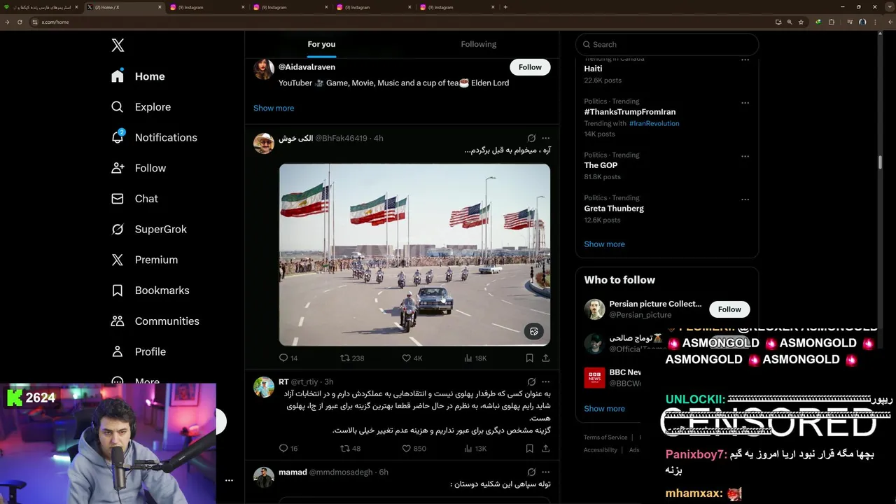Ask Grok about the @BhFak46419 post
Viewport: 896px width, 504px height.
pos(531,138)
